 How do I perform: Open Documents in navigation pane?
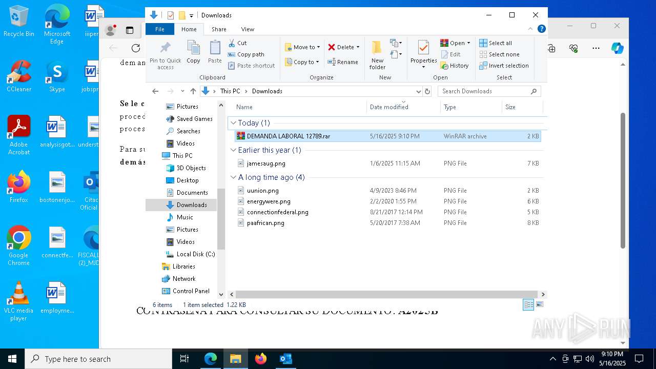pyautogui.click(x=187, y=193)
